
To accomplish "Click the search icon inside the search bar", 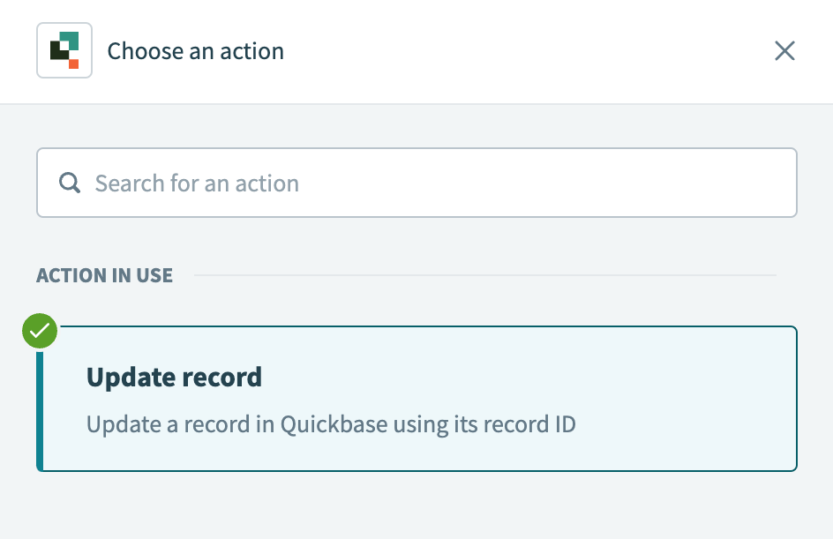I will pyautogui.click(x=69, y=182).
